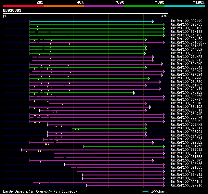Select the UniRef100_B6TX37 label
The width and height of the screenshot is (208, 194).
point(187,46)
